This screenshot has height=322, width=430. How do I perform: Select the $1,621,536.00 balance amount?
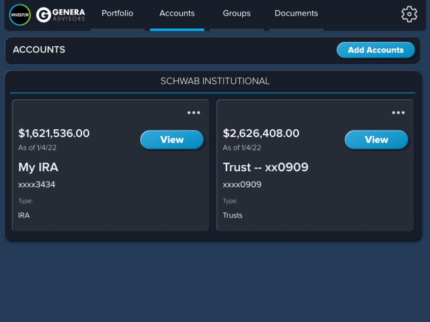[54, 133]
